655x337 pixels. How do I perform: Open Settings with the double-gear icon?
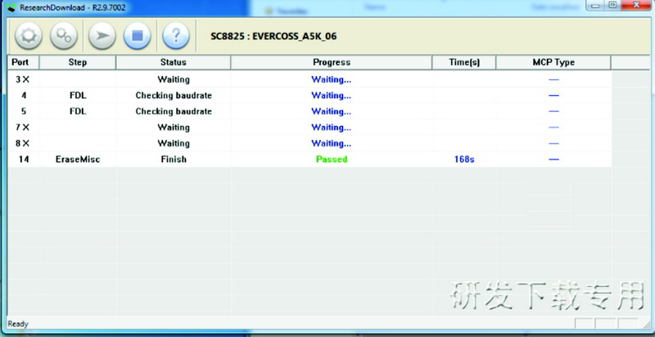[x=64, y=36]
